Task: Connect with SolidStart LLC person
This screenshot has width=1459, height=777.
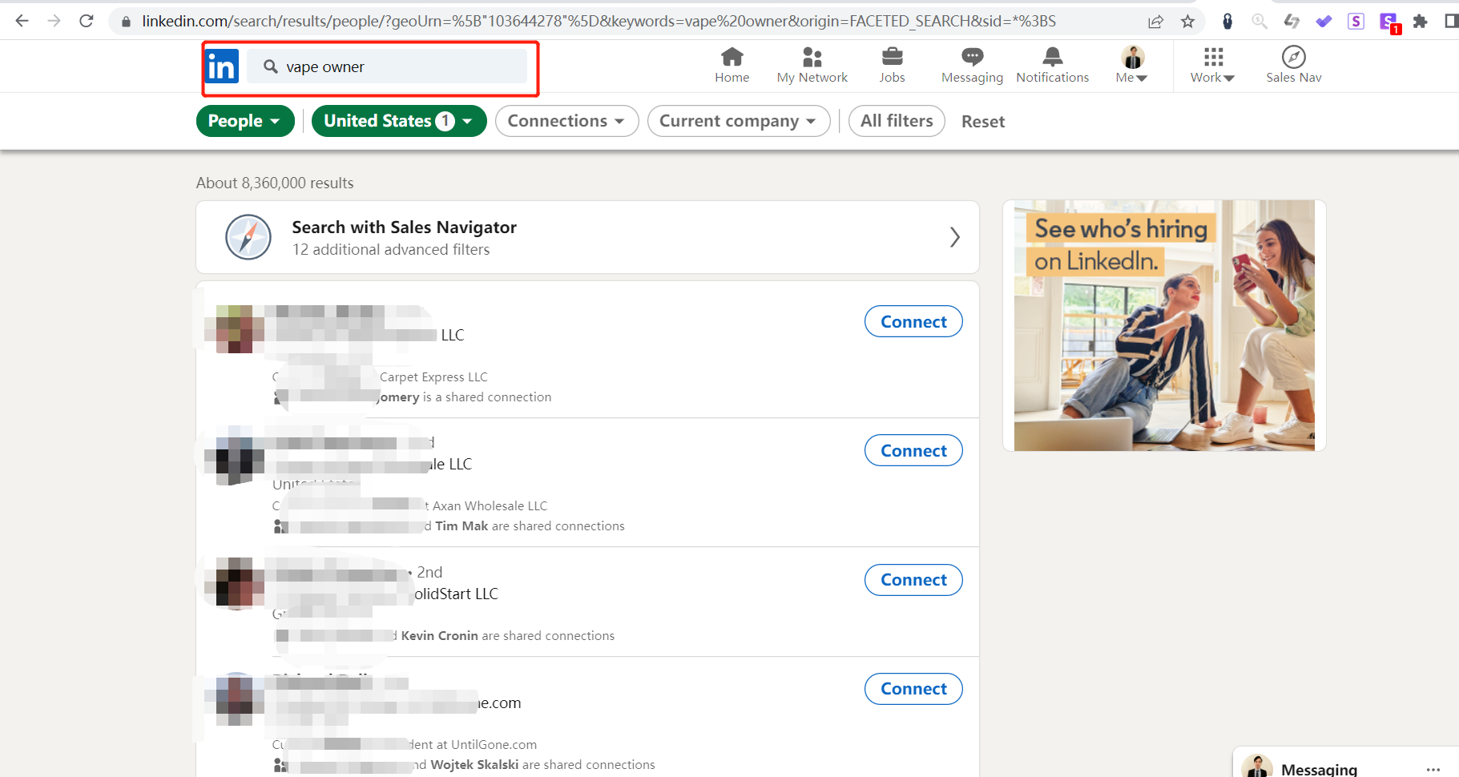Action: click(913, 580)
